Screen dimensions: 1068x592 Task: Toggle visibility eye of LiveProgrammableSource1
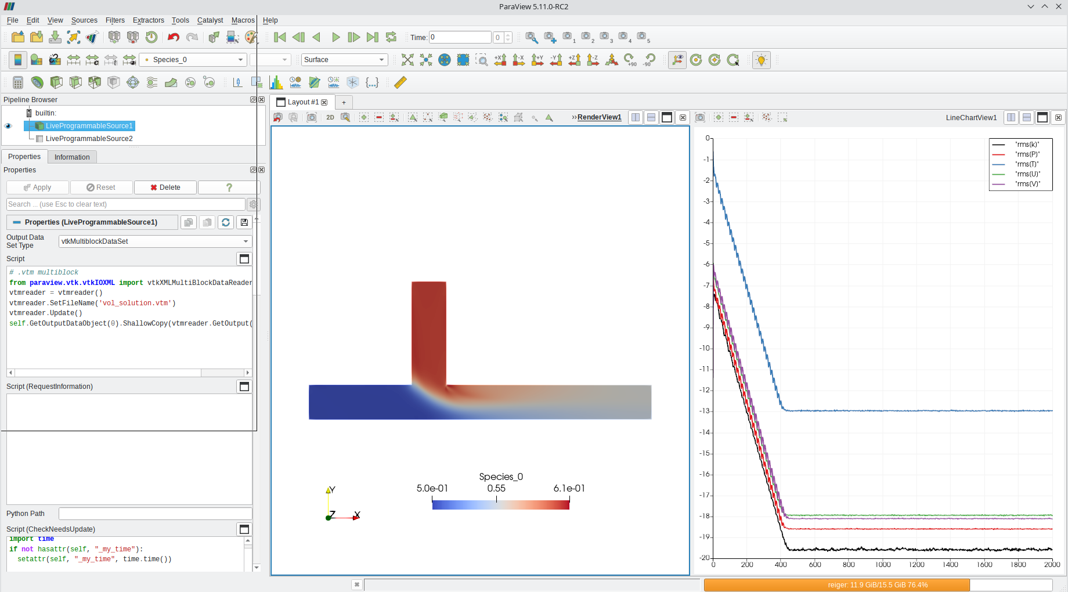(8, 126)
